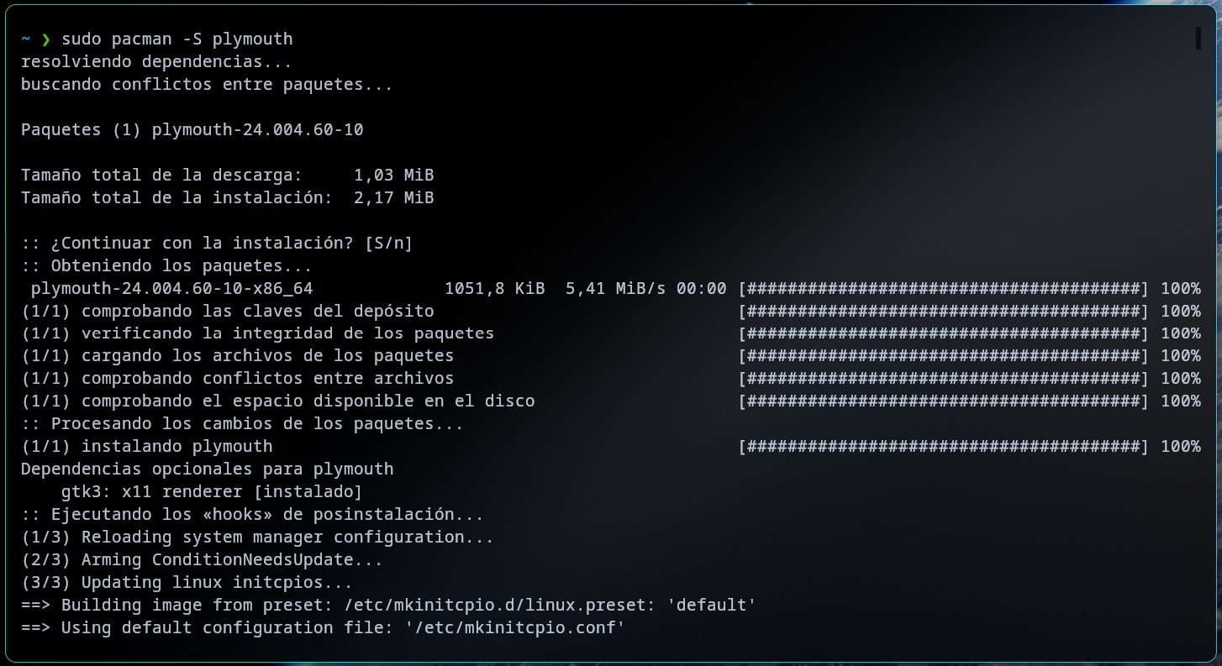
Task: Click the download size '1,03 MiB'
Action: [x=393, y=175]
